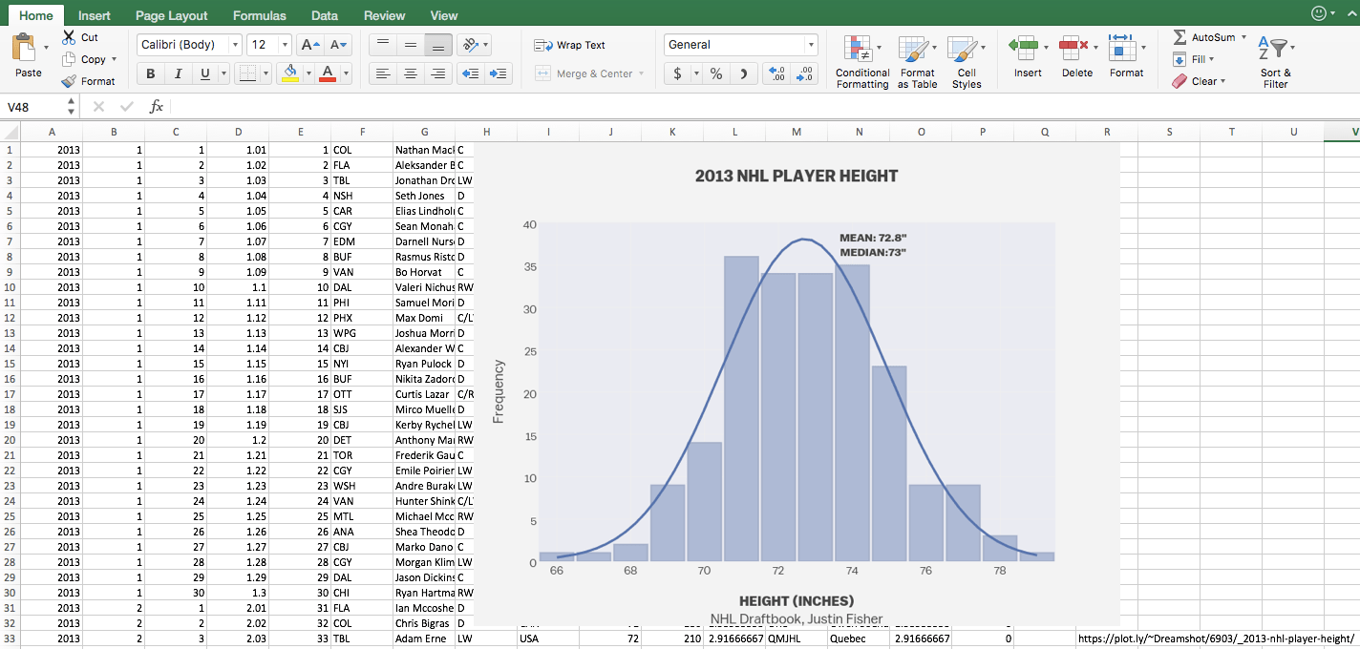This screenshot has width=1360, height=649.
Task: Decrease decimal places icon
Action: 805,73
